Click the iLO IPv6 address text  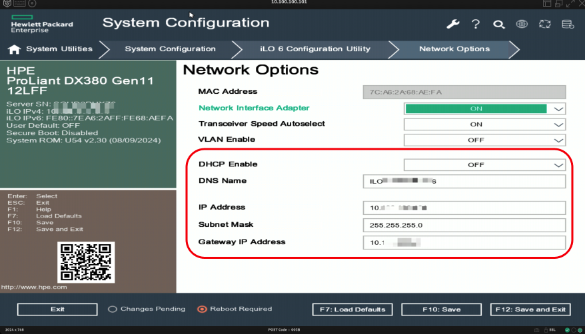[x=90, y=118]
